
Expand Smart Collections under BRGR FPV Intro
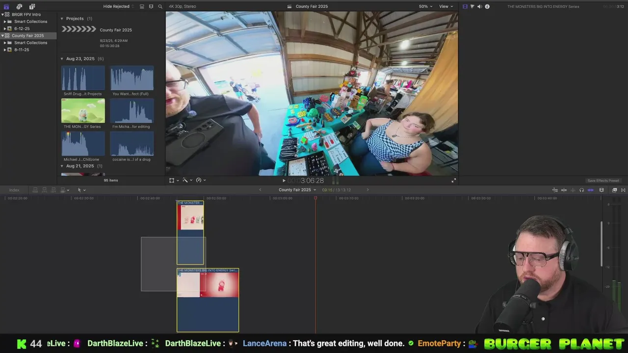coord(5,22)
